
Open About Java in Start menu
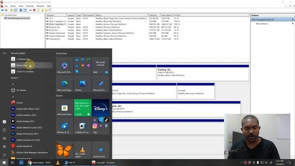pos(32,65)
